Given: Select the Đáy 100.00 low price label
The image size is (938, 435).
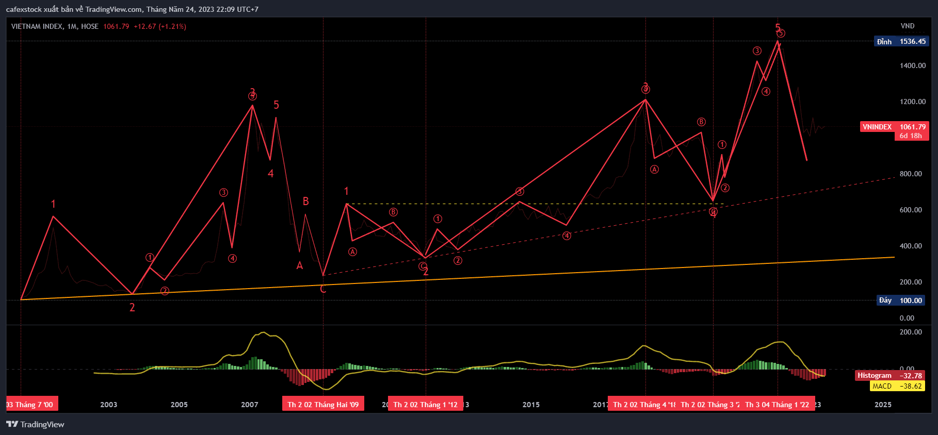Looking at the screenshot, I should coord(901,300).
